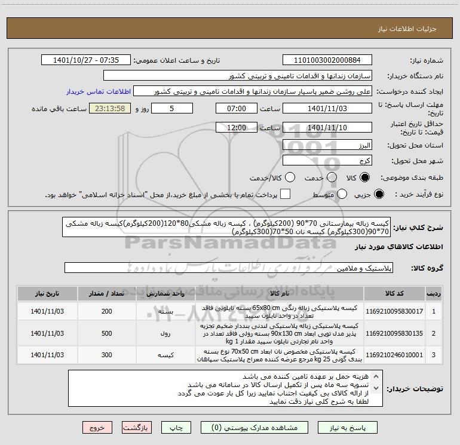This screenshot has width=460, height=445.
Task: Click product code 1169210246010001
Action: click(394, 355)
